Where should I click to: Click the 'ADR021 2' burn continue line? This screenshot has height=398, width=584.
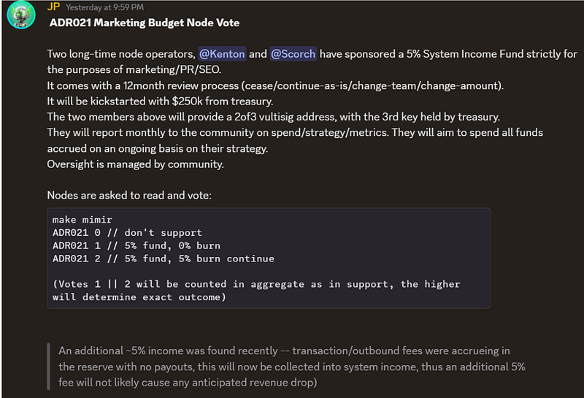(x=163, y=259)
